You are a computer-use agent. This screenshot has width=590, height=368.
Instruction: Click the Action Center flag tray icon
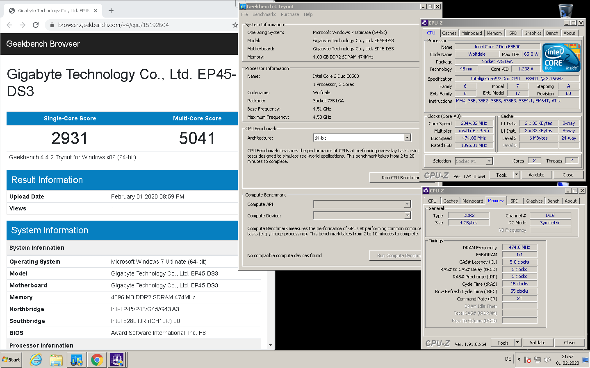tap(528, 360)
